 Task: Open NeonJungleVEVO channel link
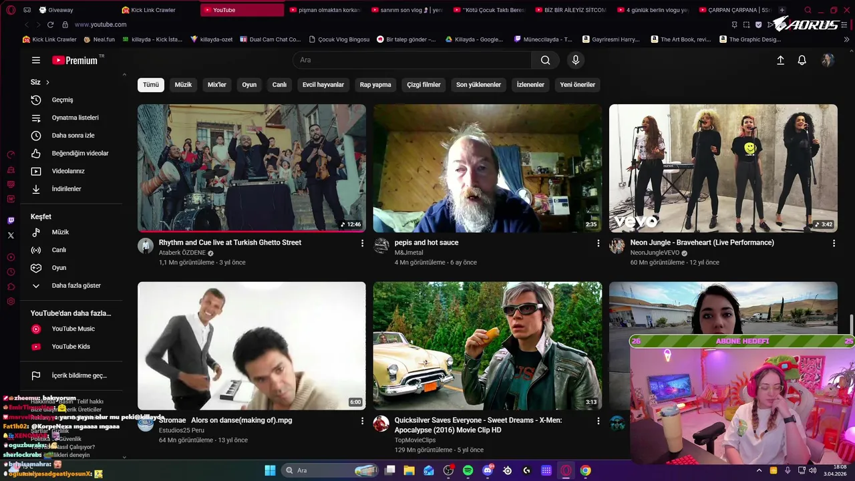click(655, 253)
